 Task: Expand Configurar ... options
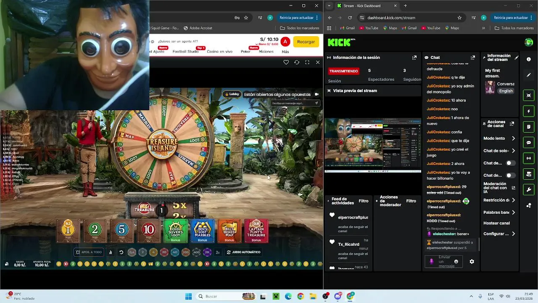(513, 234)
